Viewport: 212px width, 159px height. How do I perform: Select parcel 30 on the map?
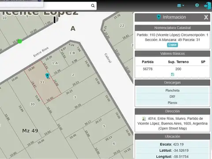click(33, 104)
